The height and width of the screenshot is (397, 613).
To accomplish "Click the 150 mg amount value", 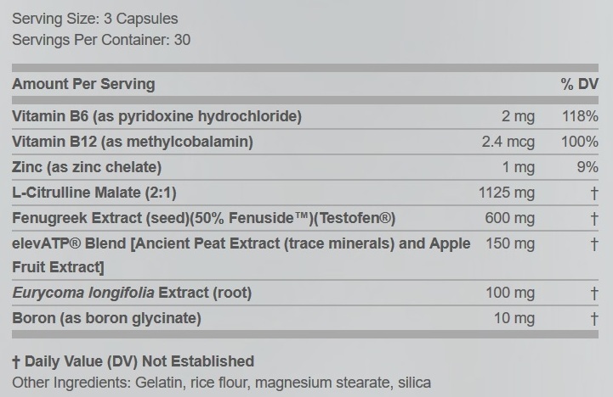I will [510, 243].
